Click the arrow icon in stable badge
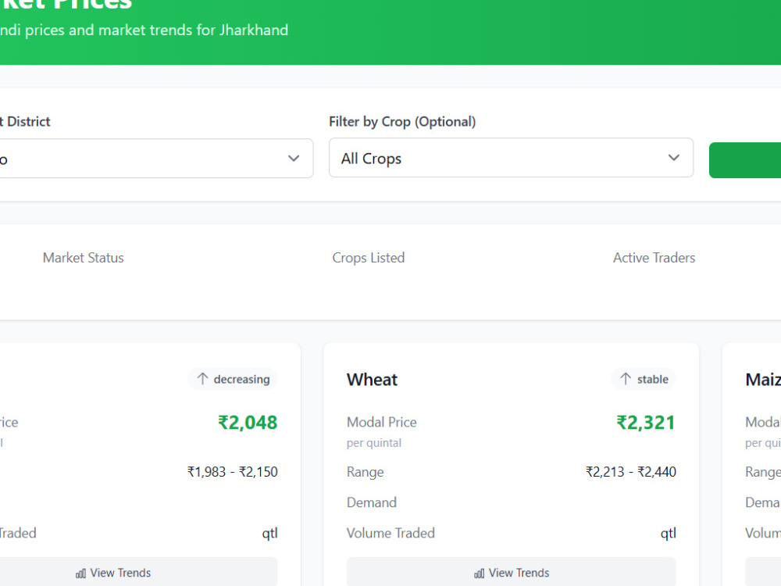This screenshot has height=586, width=781. 626,379
